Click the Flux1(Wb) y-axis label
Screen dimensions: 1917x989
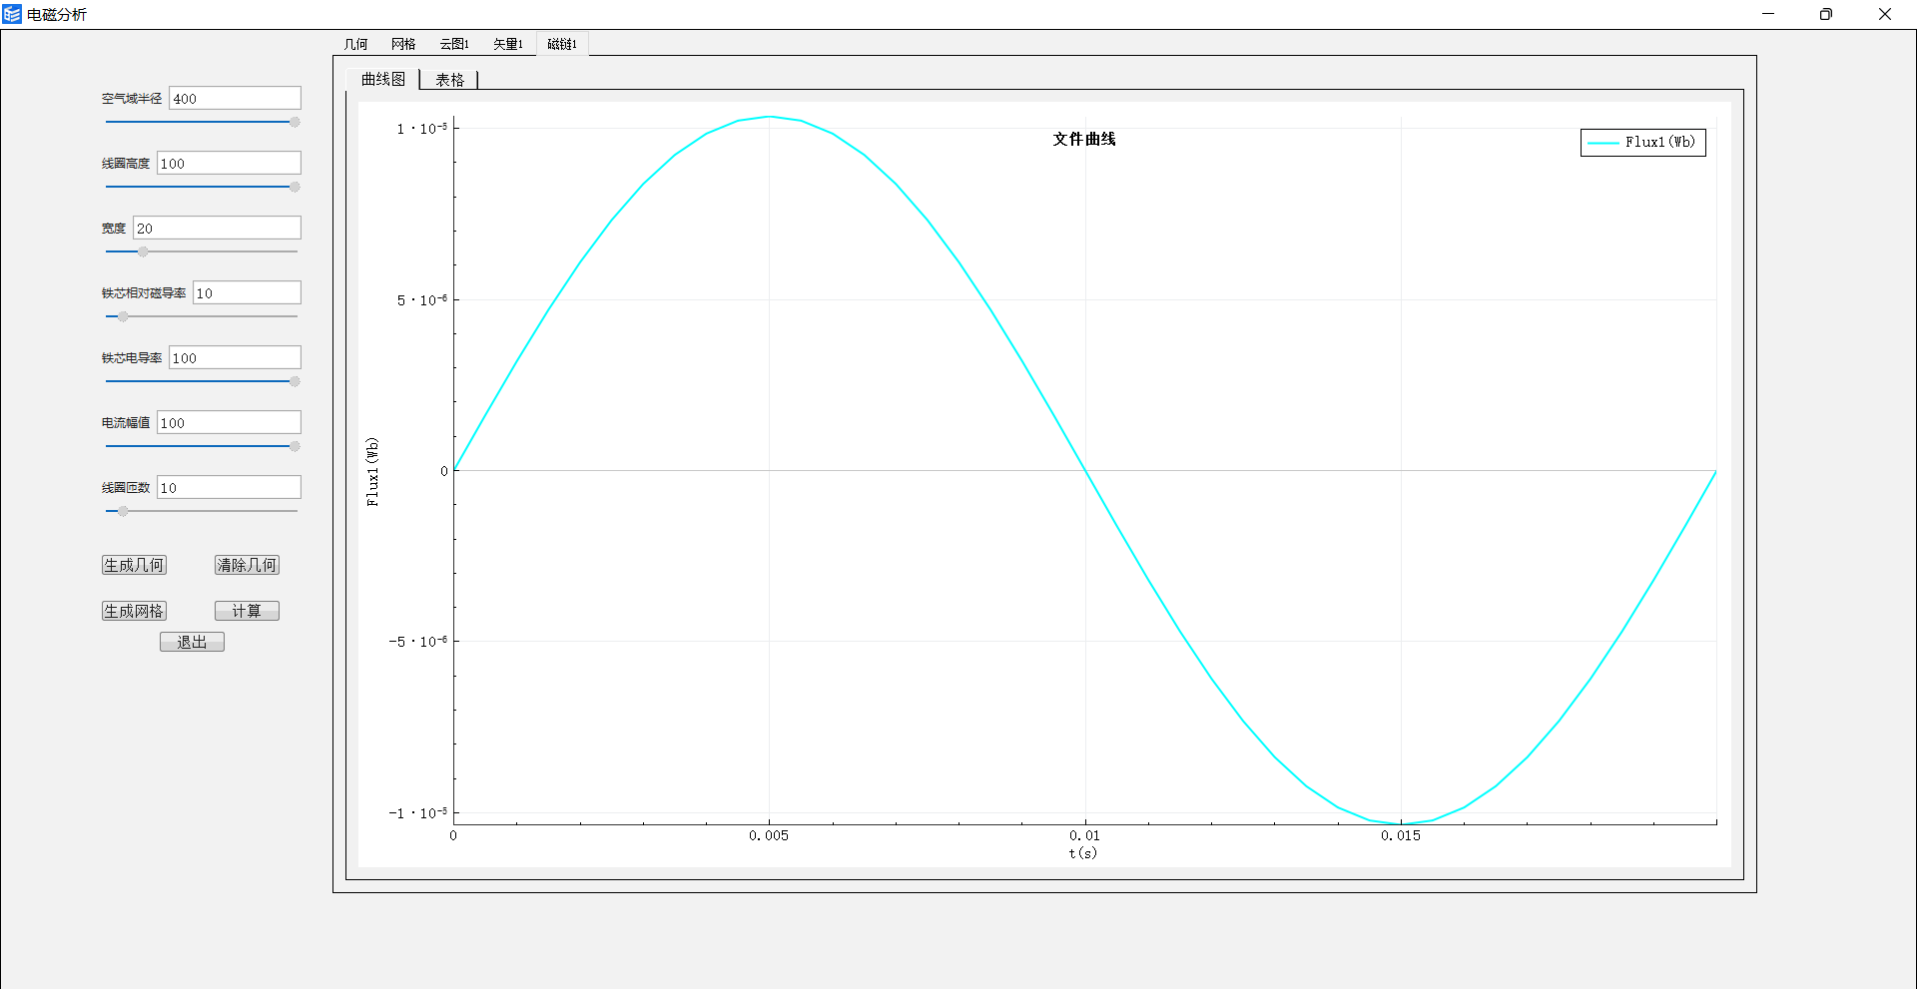tap(372, 472)
